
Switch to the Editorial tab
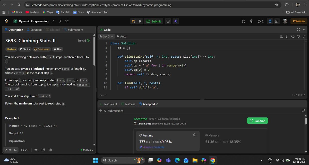pyautogui.click(x=53, y=30)
